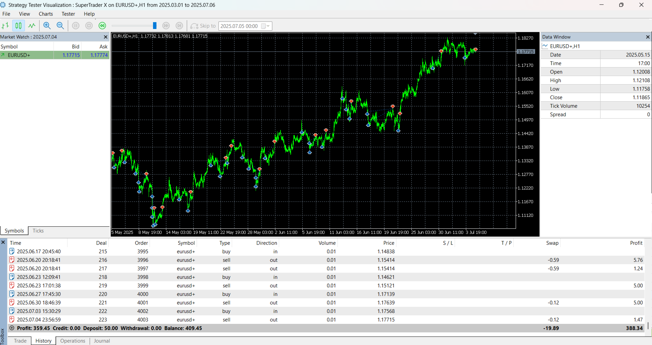Switch chart to bar chart mode
The width and height of the screenshot is (652, 345).
(5, 26)
